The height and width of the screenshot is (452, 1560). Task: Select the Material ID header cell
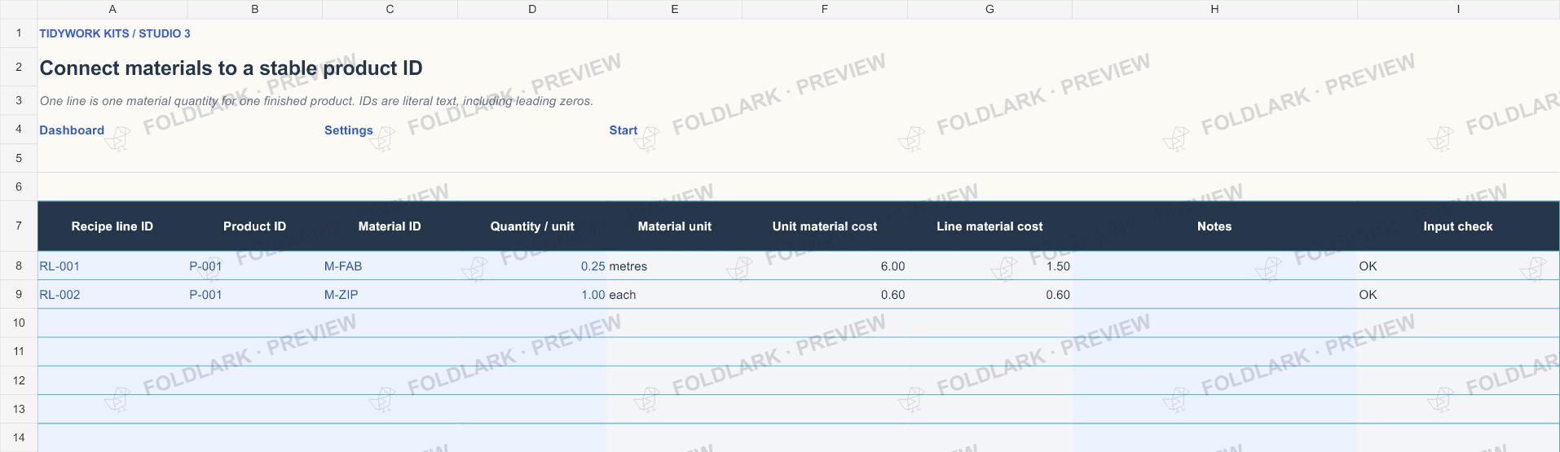click(x=390, y=226)
